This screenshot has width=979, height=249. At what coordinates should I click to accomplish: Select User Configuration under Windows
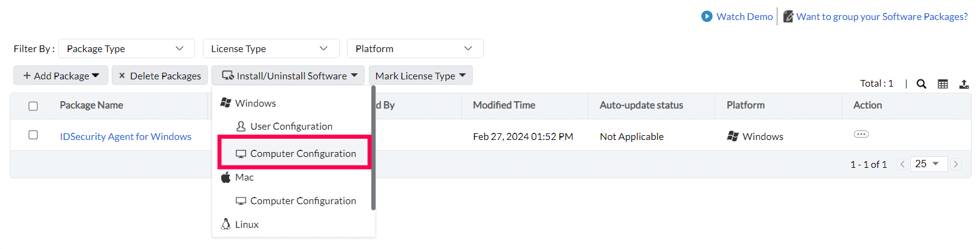pos(291,126)
